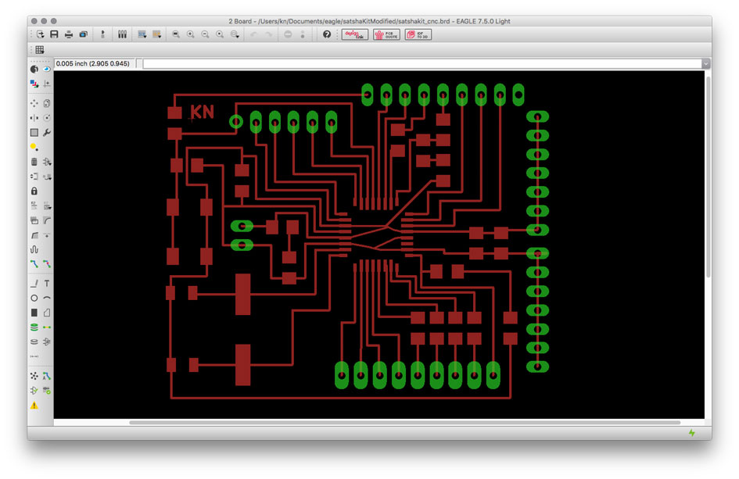Select the Wire drawing tool
Image resolution: width=739 pixels, height=479 pixels.
click(34, 284)
